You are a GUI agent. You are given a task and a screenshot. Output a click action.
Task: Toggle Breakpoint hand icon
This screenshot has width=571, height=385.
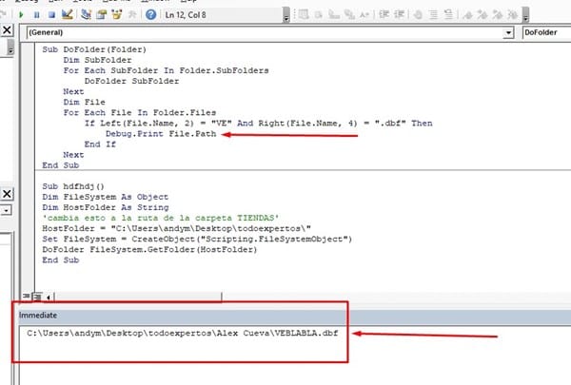(x=418, y=14)
